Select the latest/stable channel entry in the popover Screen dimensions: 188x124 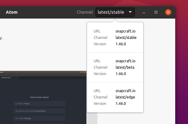pyautogui.click(x=115, y=37)
